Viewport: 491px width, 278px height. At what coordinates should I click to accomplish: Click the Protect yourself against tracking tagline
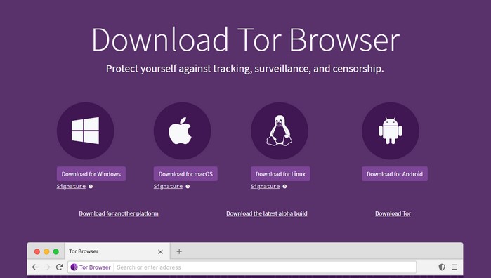click(x=245, y=69)
